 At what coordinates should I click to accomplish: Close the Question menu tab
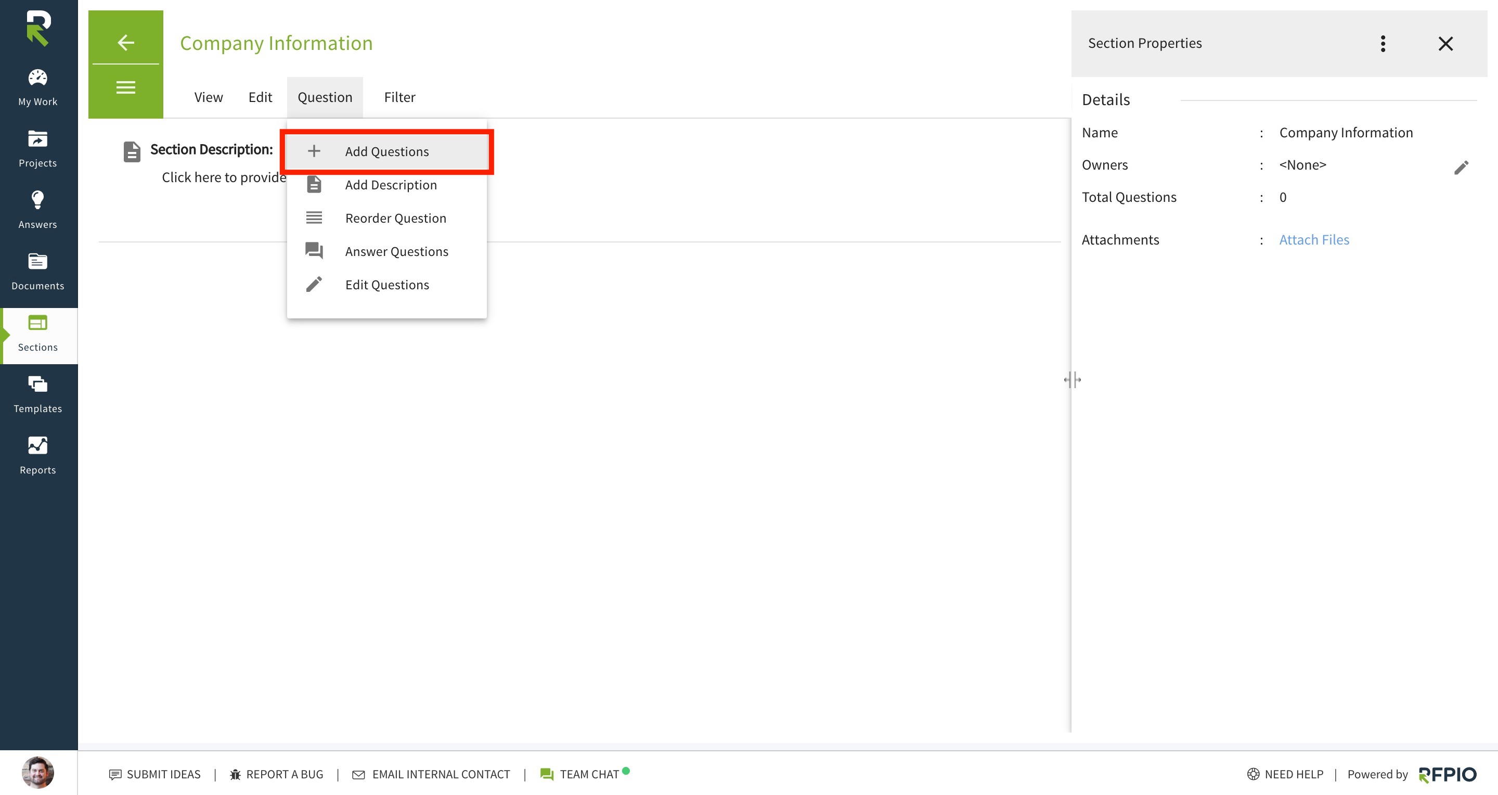click(325, 97)
